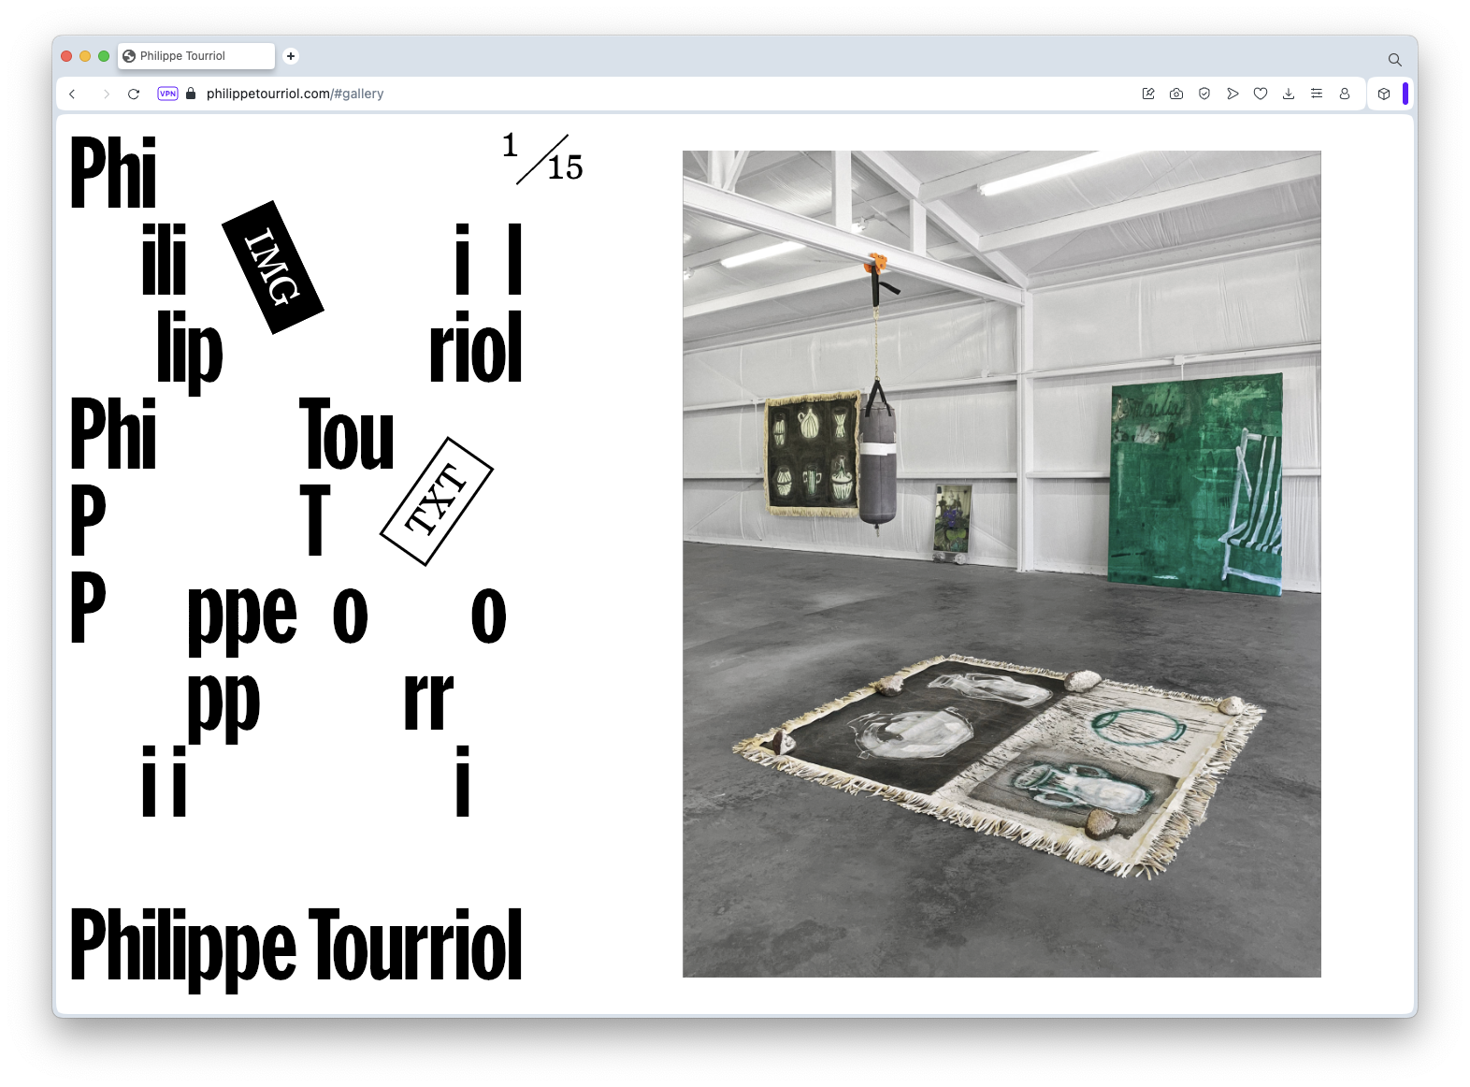Viewport: 1470px width, 1087px height.
Task: Click the snapshot camera icon
Action: click(1176, 94)
